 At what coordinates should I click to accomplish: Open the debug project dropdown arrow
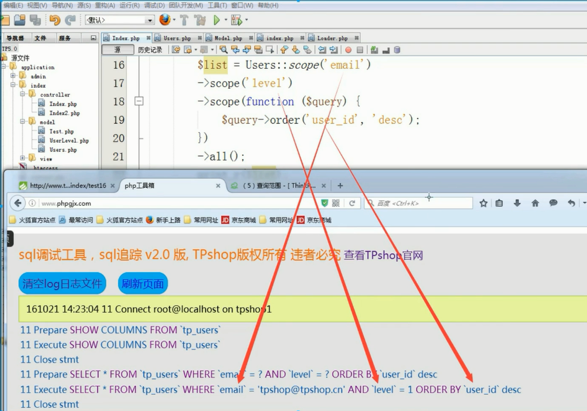(x=246, y=20)
